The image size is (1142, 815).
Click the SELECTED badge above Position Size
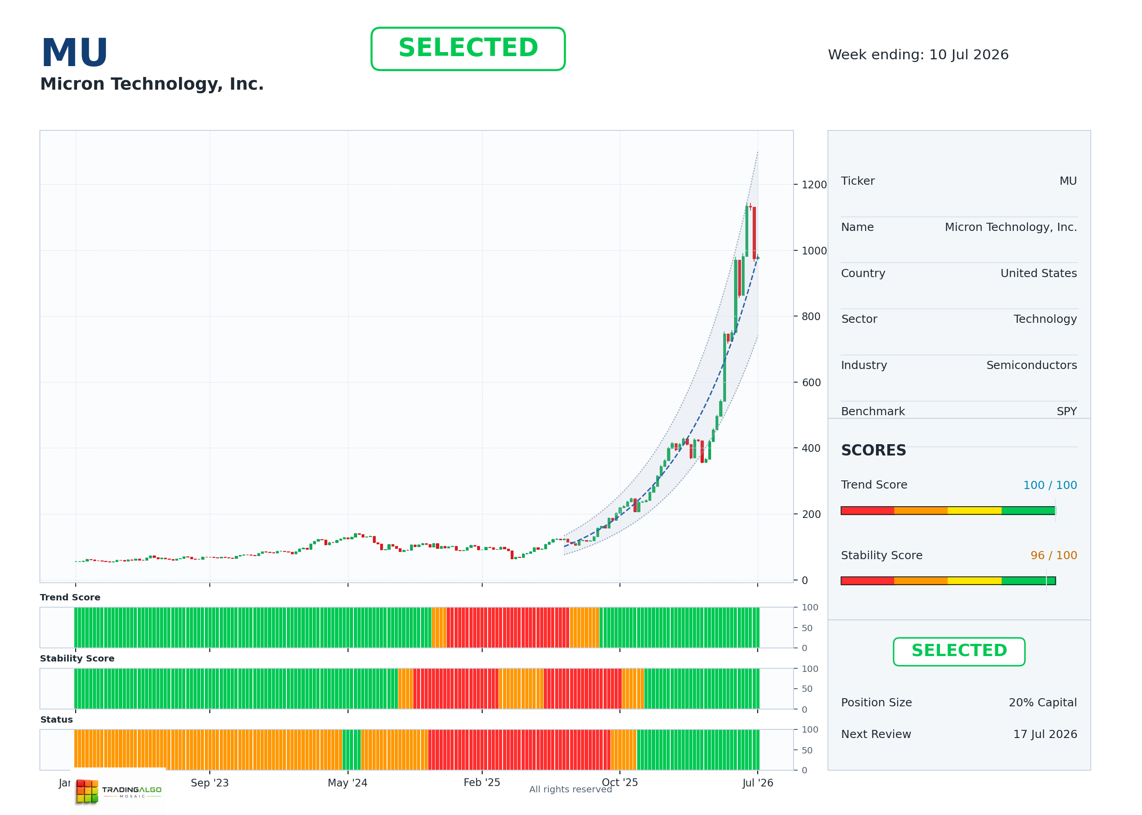[x=959, y=652]
